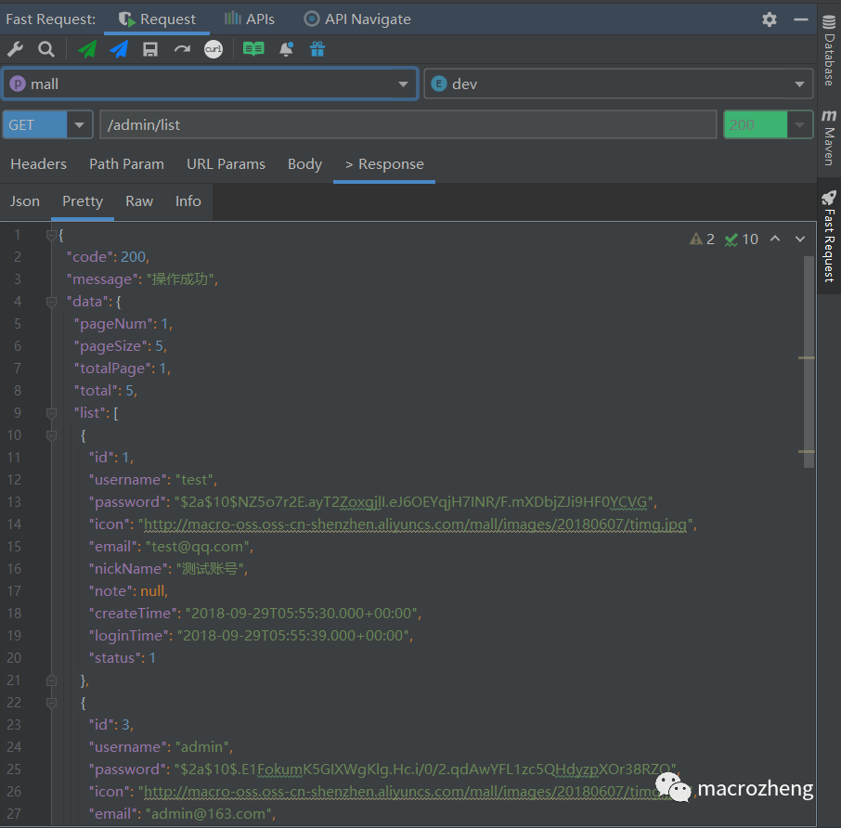
Task: Open the green documentation book icon
Action: click(253, 49)
